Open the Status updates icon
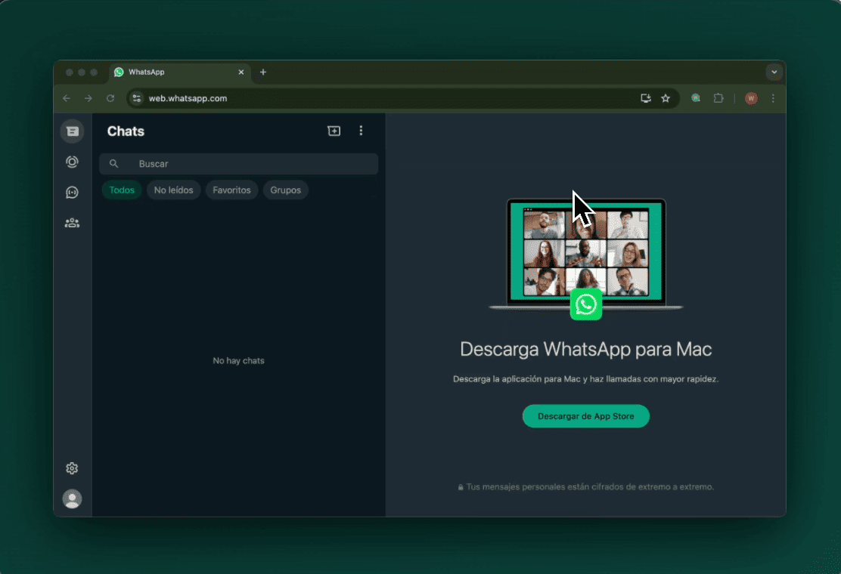 [x=72, y=162]
